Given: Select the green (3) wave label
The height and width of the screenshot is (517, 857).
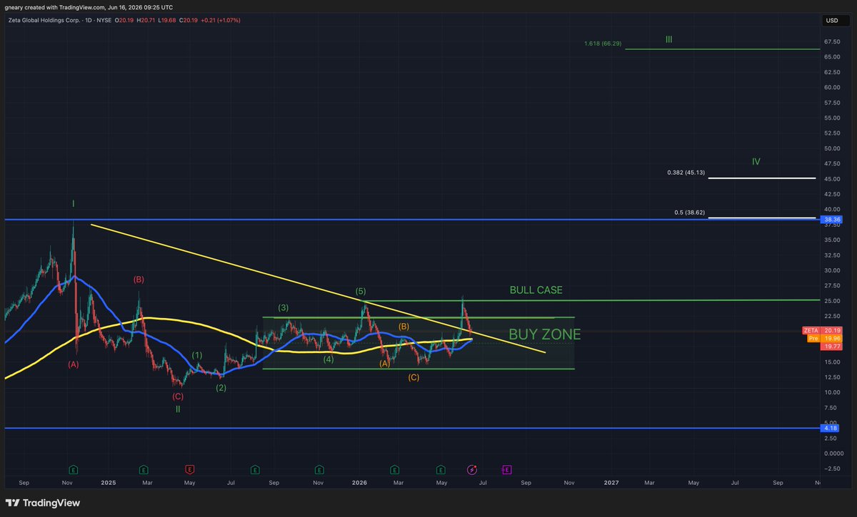Looking at the screenshot, I should [284, 308].
